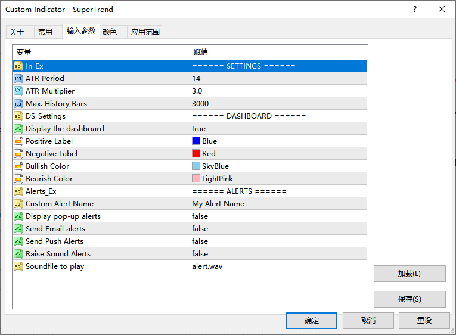Screen dimensions: 456x335
Task: Select the Max. History Bars variable label
Action: click(57, 104)
